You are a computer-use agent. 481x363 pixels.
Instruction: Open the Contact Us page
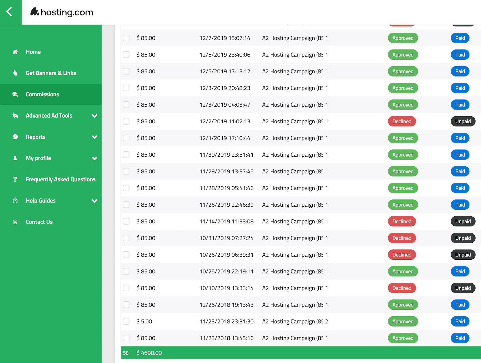(51, 222)
